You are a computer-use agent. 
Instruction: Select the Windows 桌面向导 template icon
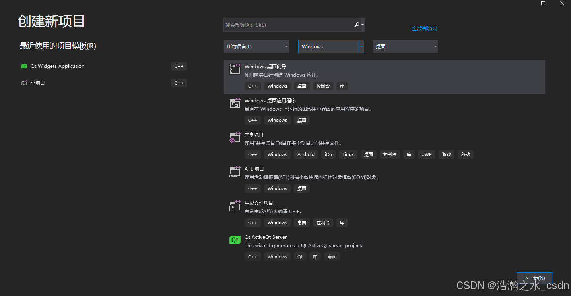[x=235, y=69]
